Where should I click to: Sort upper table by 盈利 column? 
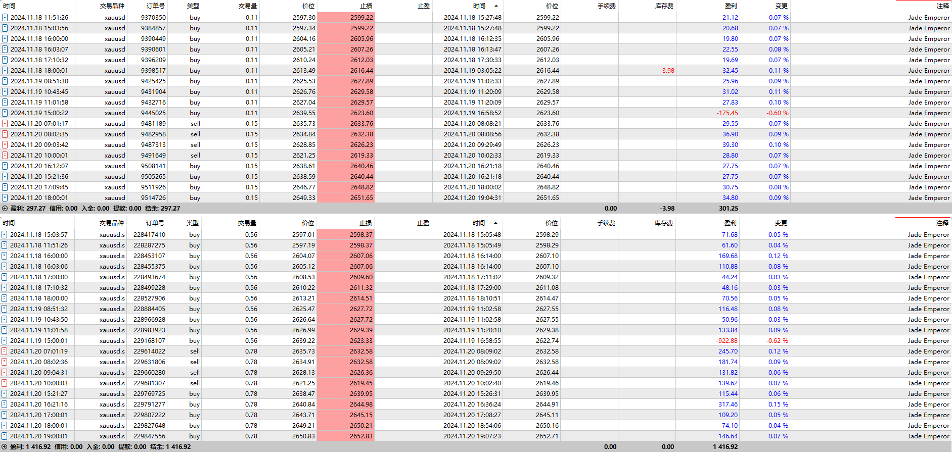731,6
